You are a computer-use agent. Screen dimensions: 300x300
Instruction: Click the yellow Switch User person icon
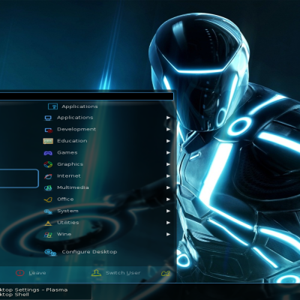click(x=97, y=273)
